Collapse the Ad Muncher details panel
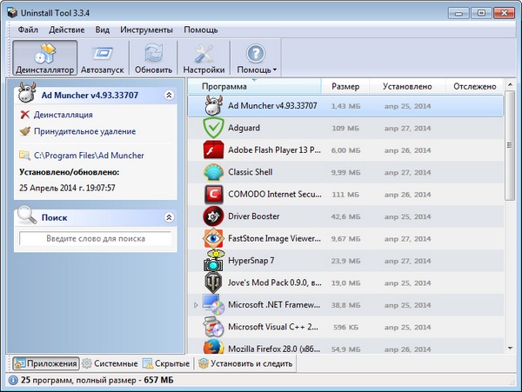 tap(169, 95)
